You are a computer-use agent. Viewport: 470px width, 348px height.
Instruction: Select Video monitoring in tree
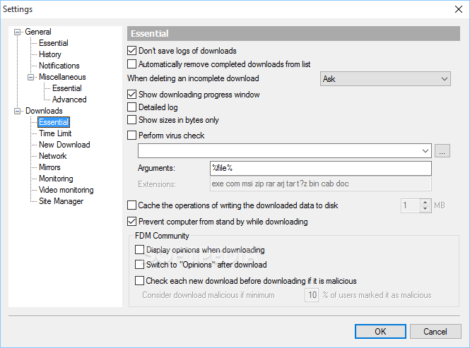66,190
